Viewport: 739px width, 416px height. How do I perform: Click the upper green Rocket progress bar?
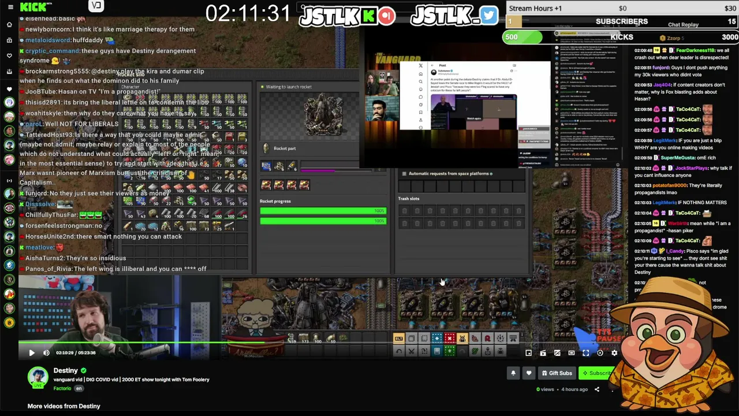click(323, 211)
